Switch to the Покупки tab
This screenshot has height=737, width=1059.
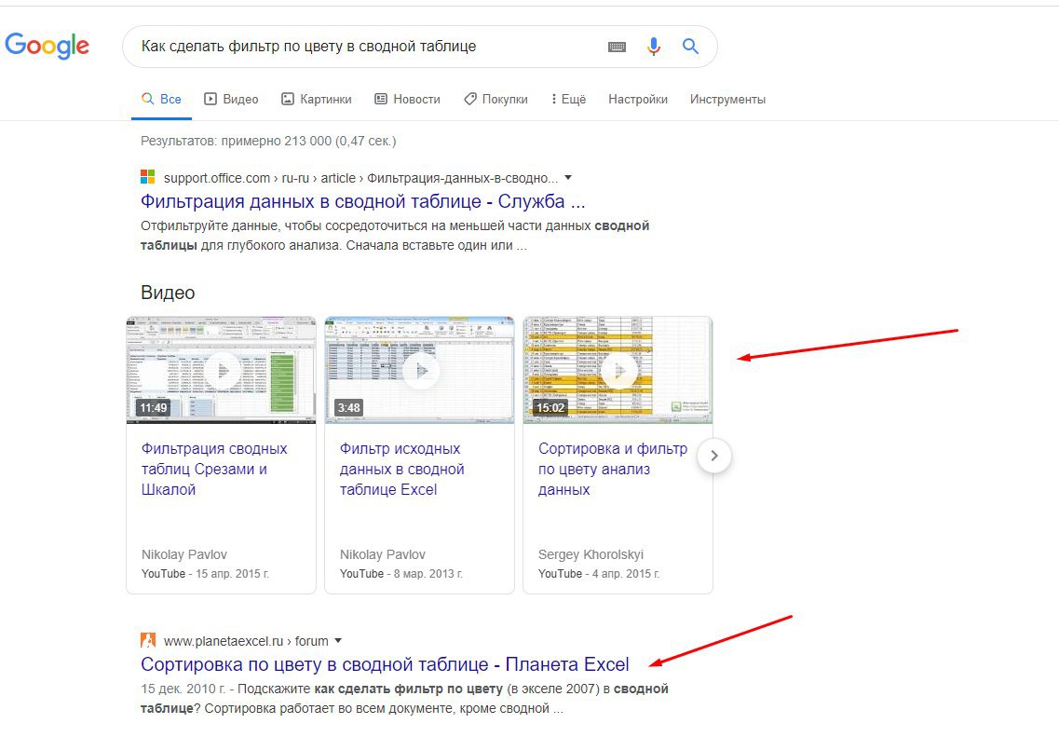point(496,100)
